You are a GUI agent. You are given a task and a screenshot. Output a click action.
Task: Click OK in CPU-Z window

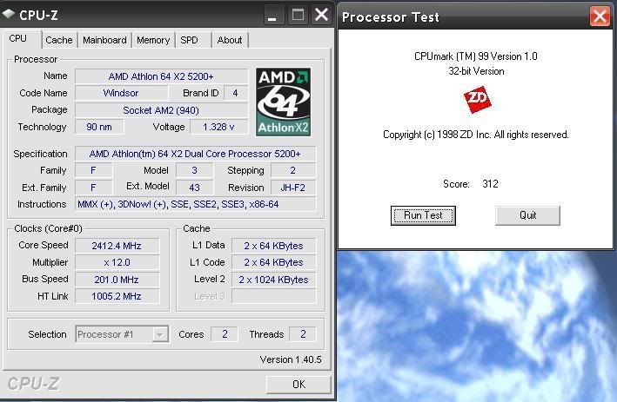[x=298, y=385]
